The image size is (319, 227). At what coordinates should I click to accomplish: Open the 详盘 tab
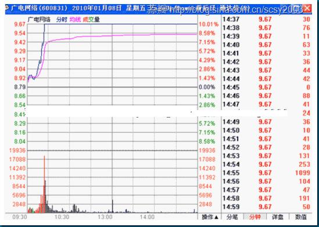278,217
